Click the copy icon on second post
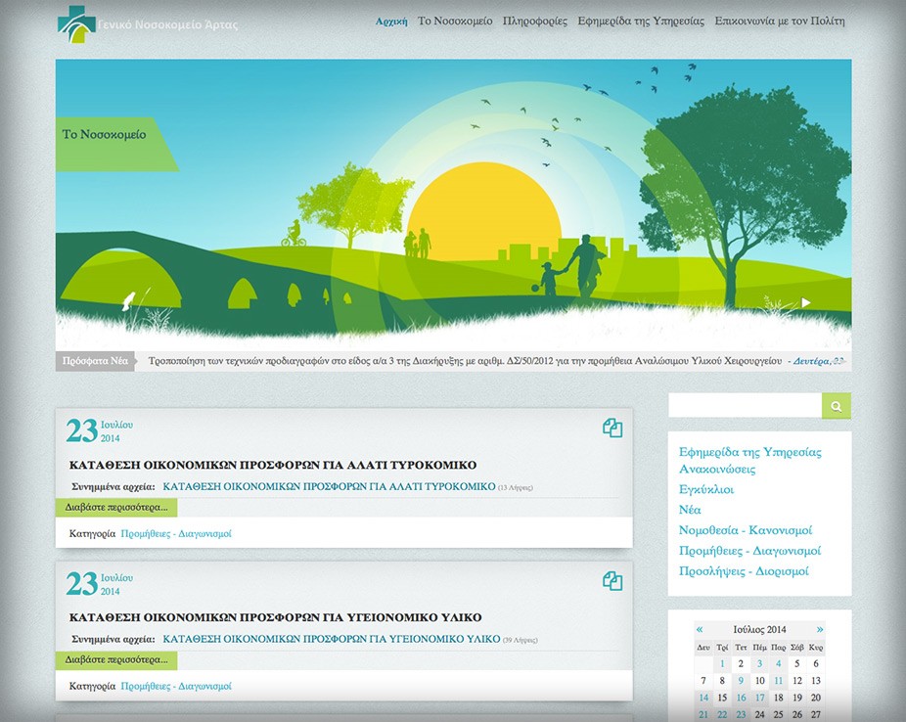The image size is (906, 722). (x=612, y=581)
